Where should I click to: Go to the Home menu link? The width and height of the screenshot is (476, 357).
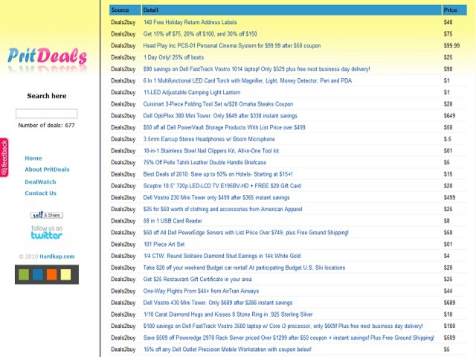[33, 158]
